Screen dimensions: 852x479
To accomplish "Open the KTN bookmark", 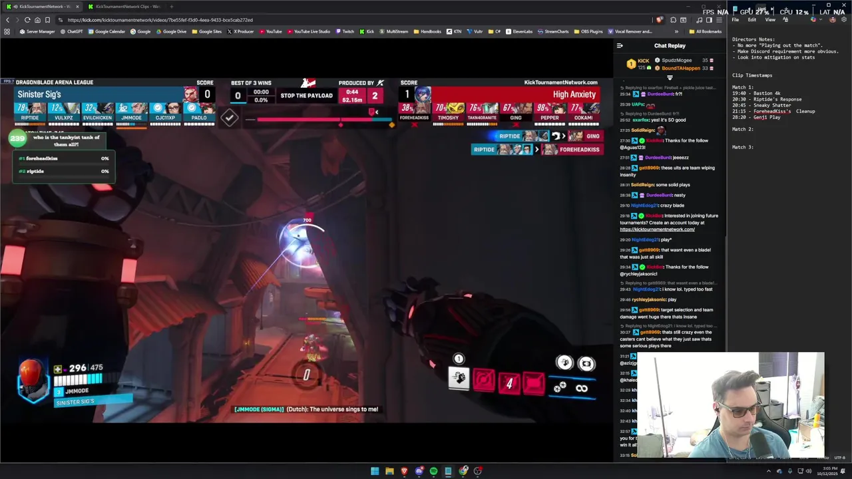I will pos(453,31).
